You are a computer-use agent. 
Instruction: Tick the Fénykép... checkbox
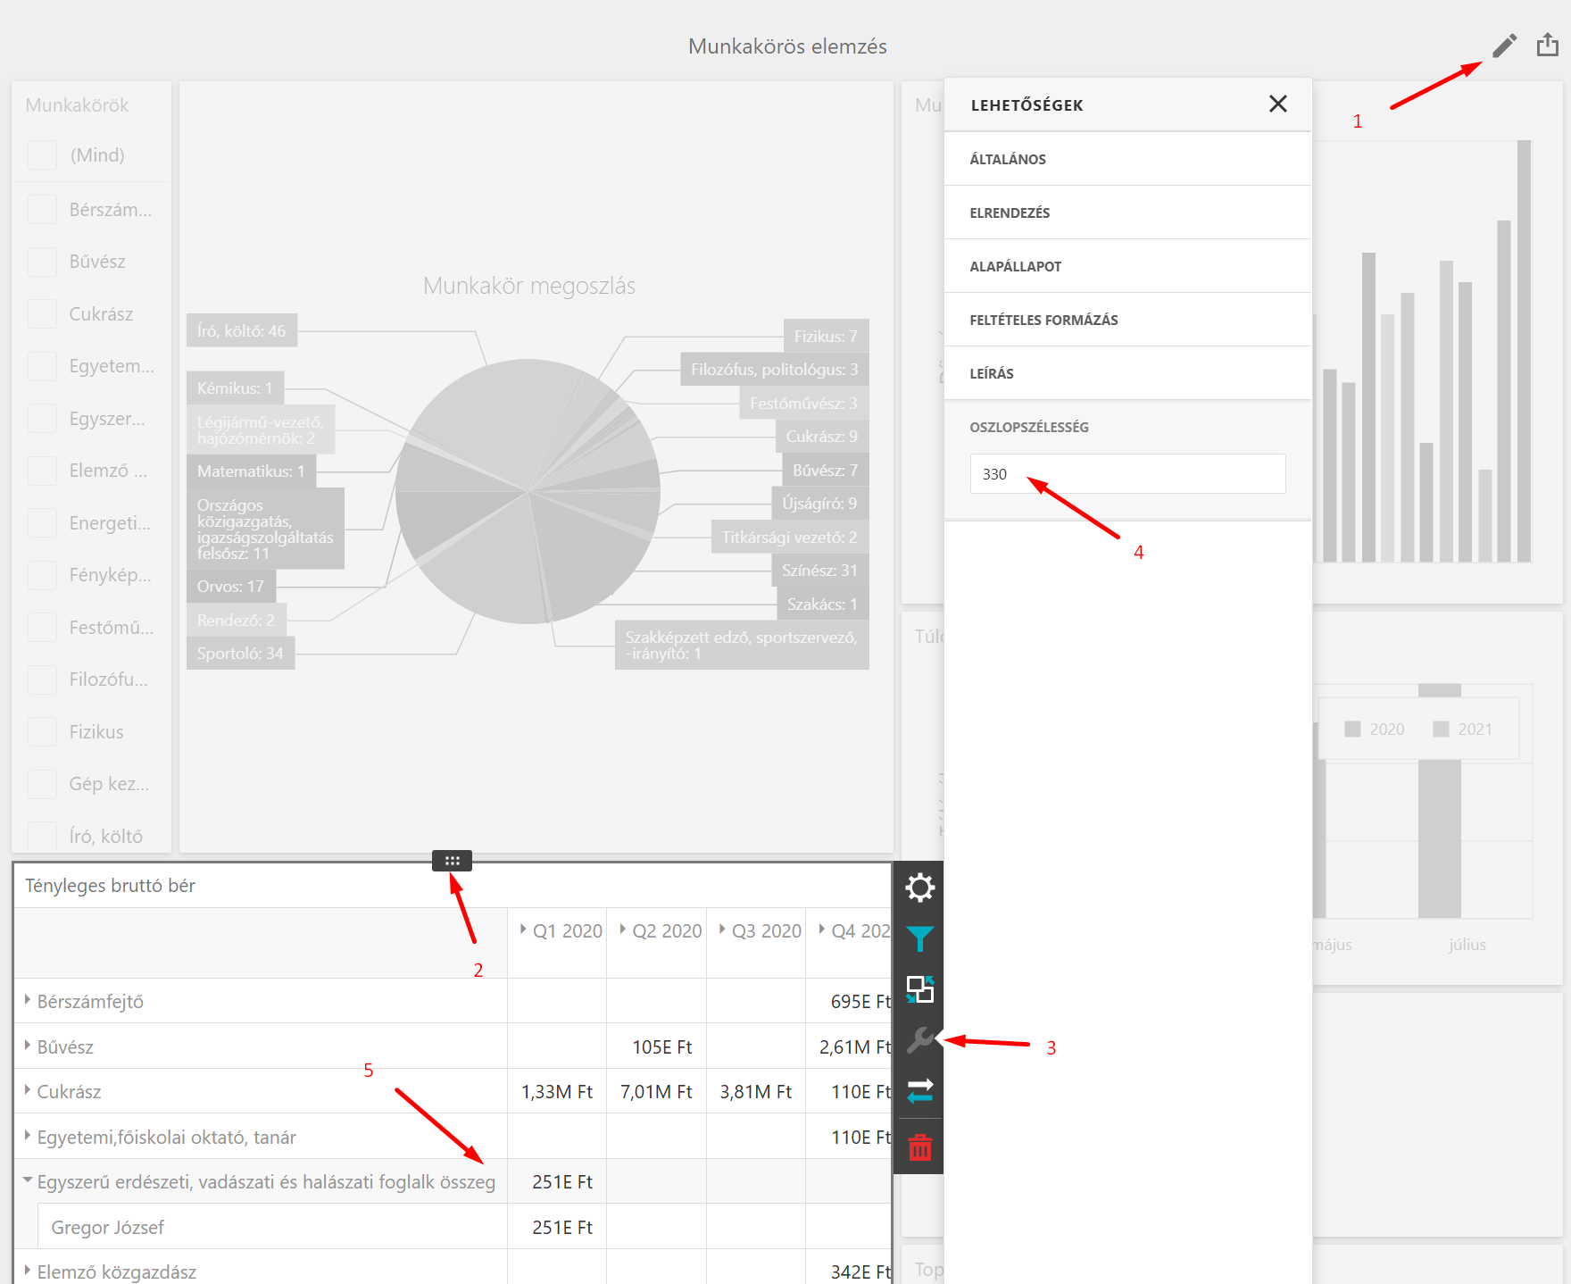(x=42, y=575)
